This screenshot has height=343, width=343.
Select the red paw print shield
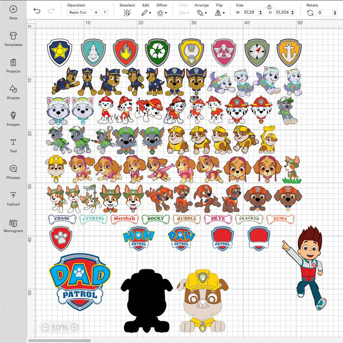[61, 238]
